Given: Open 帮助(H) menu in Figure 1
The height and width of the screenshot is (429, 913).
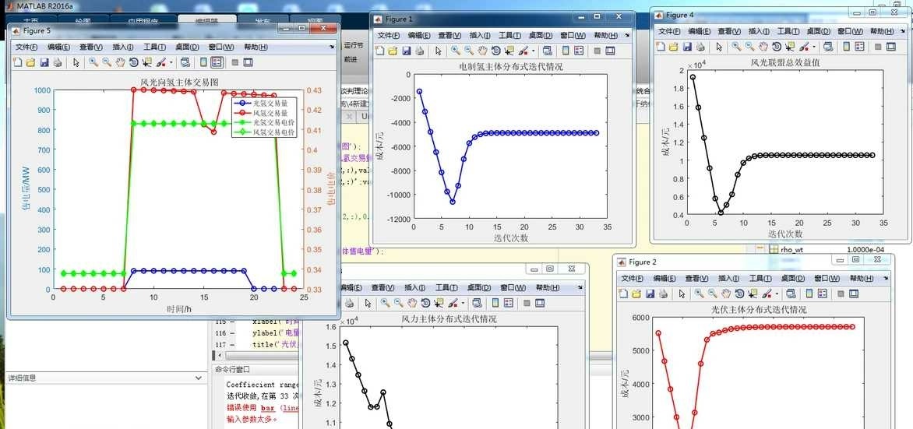Looking at the screenshot, I should 605,36.
